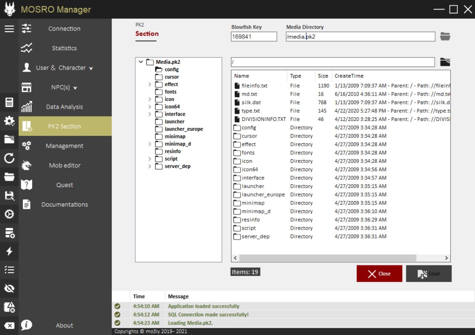This screenshot has height=335, width=475.
Task: Expand the interface folder in tree
Action: pyautogui.click(x=150, y=114)
